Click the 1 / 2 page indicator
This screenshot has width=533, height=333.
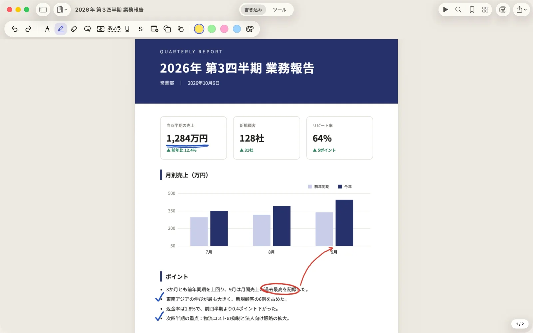pyautogui.click(x=520, y=324)
